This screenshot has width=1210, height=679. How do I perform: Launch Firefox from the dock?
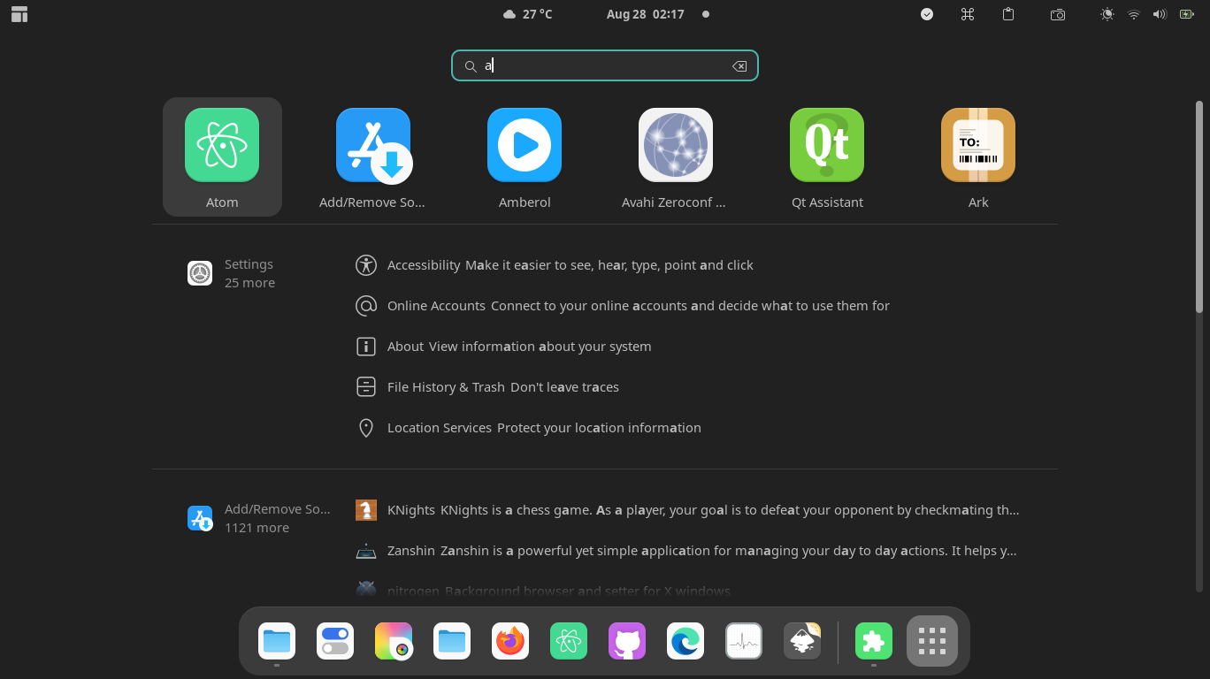(x=510, y=641)
